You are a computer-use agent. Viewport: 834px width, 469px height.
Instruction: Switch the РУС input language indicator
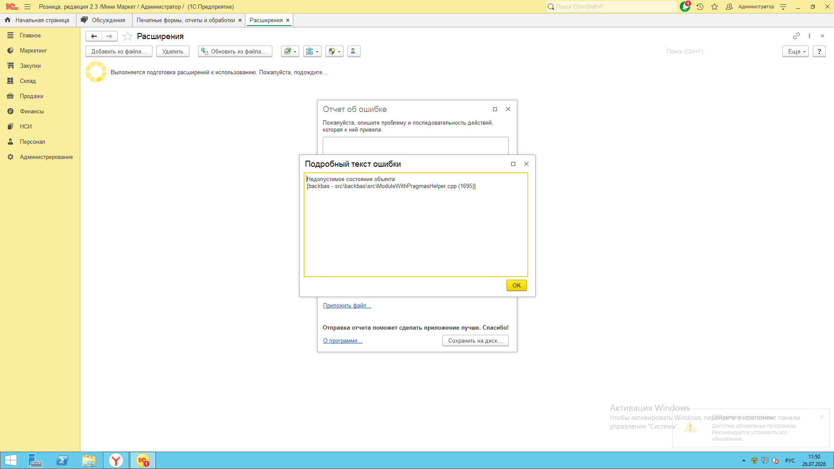790,460
